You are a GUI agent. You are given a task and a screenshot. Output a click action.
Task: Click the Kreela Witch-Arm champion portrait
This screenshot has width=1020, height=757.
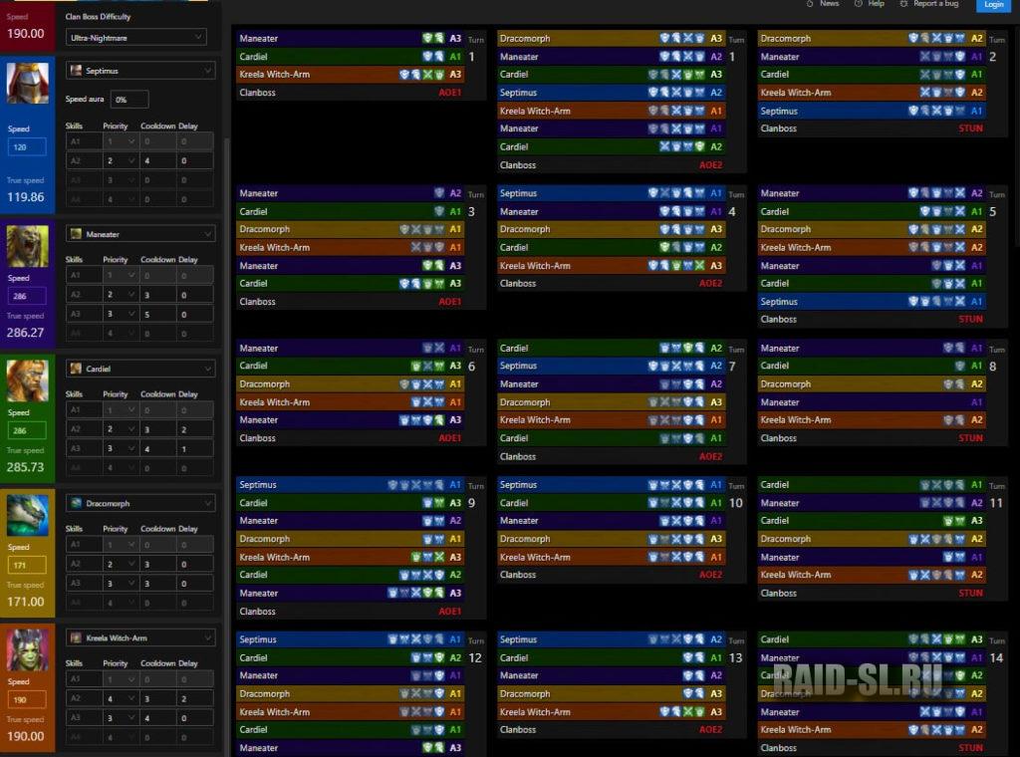[x=27, y=649]
